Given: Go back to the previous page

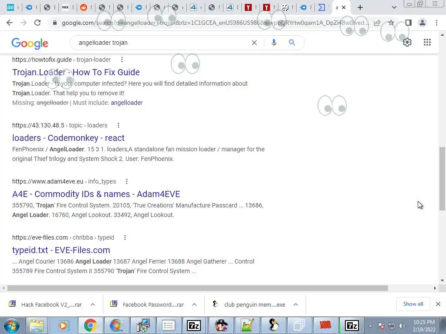Looking at the screenshot, I should point(10,23).
